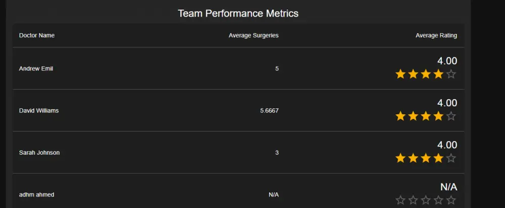Click the Average Rating column header
Screen dimensions: 505x208
click(x=436, y=35)
